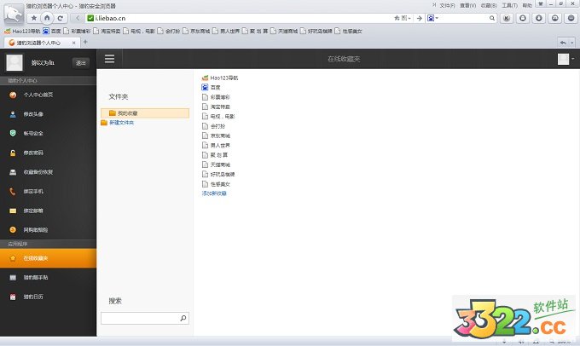
Task: Open the search engine selector dropdown
Action: pyautogui.click(x=432, y=18)
